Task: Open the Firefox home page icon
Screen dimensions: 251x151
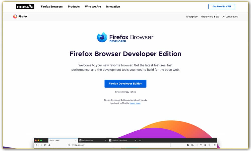Action: pyautogui.click(x=49, y=145)
